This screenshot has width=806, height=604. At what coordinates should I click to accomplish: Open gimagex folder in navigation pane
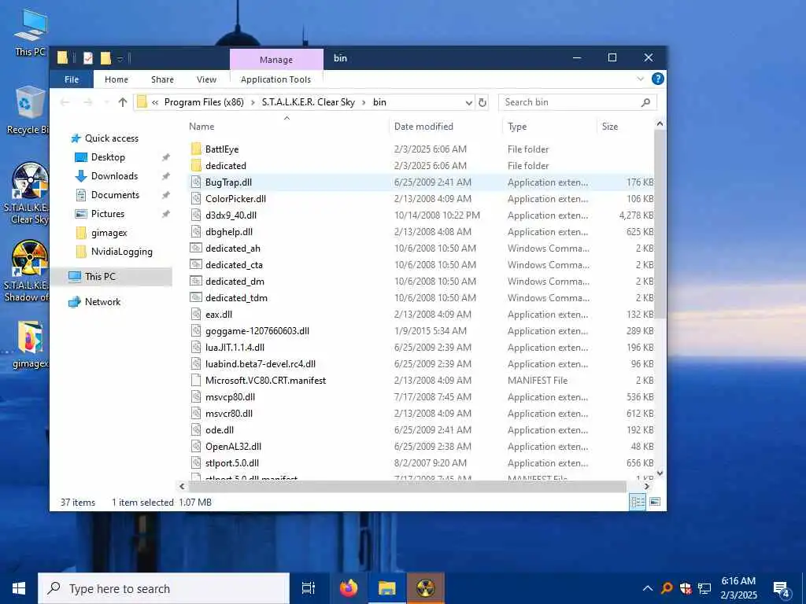tap(109, 233)
